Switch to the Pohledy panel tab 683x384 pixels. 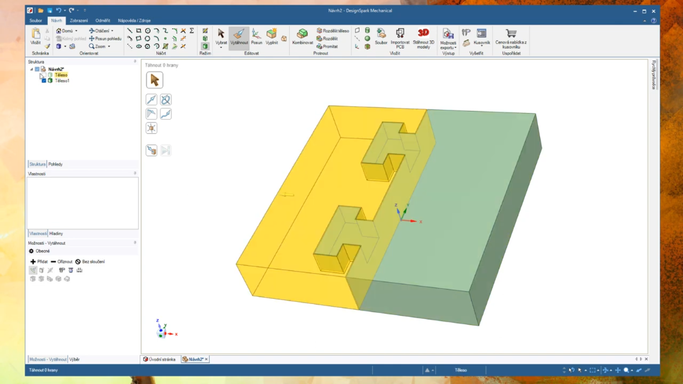(55, 164)
